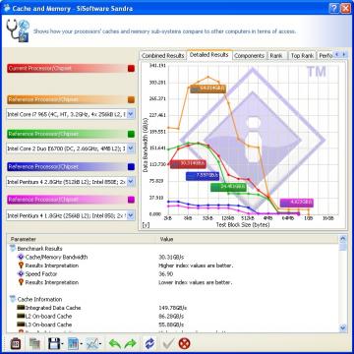This screenshot has width=354, height=354.
Task: Select the Integrated Data Cache row
Action: click(x=173, y=308)
